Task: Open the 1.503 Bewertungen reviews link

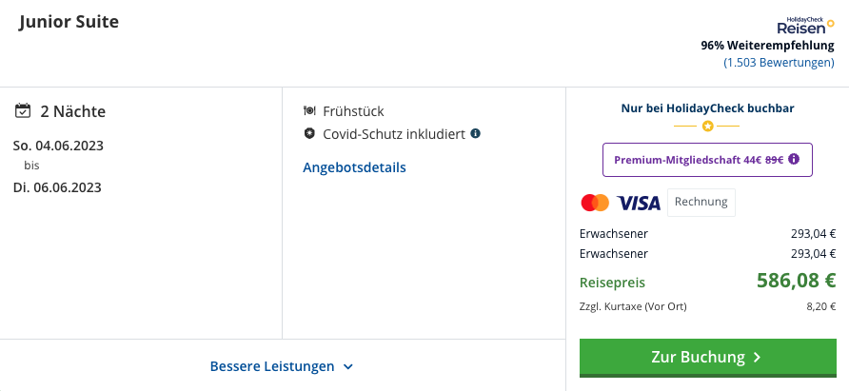Action: 779,62
